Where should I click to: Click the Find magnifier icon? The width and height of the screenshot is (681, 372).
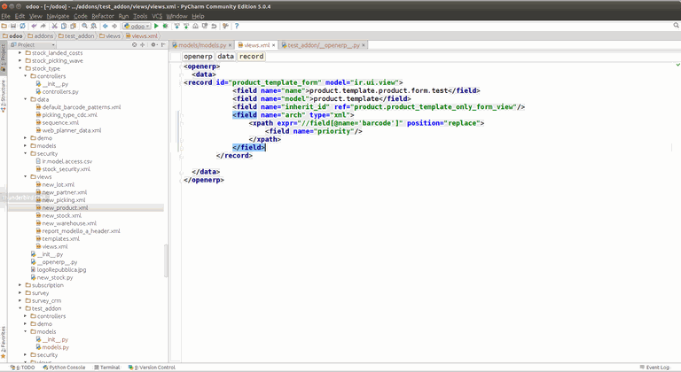[x=85, y=26]
